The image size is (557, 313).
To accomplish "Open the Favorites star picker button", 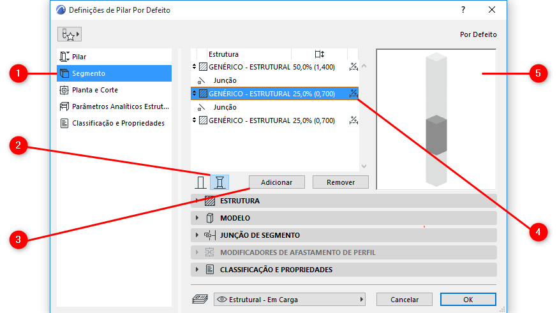I will pos(70,34).
